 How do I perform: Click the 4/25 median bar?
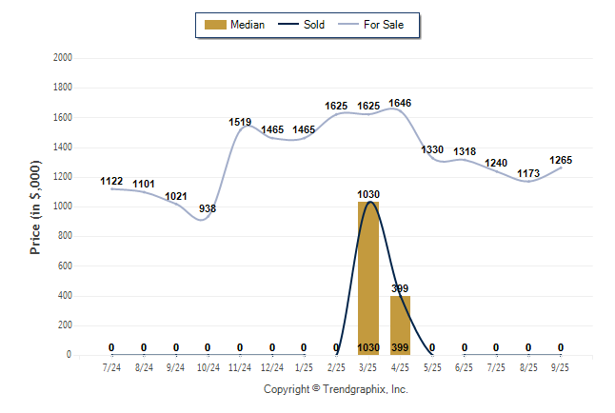pyautogui.click(x=400, y=324)
